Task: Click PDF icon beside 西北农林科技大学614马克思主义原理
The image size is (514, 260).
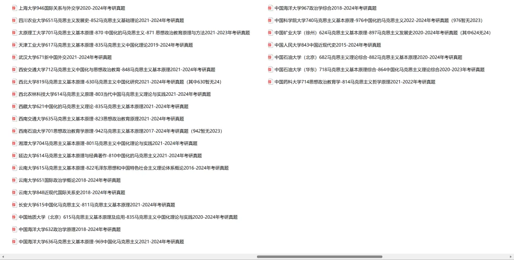Action: click(x=14, y=94)
